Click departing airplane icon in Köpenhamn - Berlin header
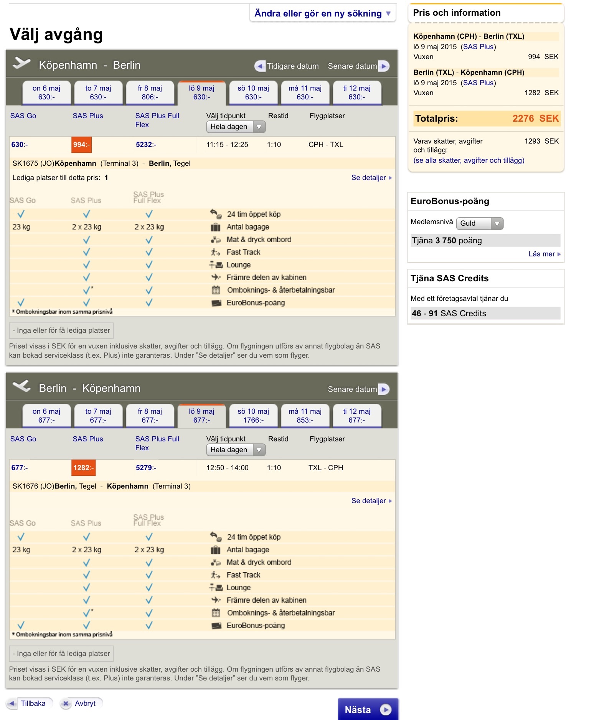The height and width of the screenshot is (720, 589). (x=21, y=63)
